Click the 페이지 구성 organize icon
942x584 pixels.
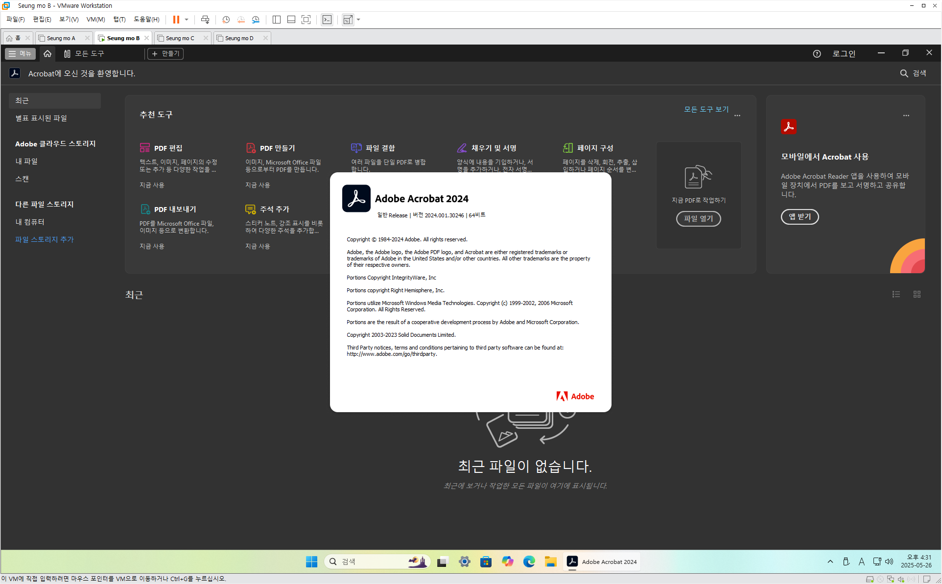coord(568,148)
